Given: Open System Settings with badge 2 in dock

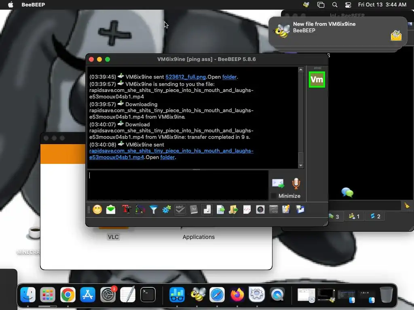Looking at the screenshot, I should (108, 294).
